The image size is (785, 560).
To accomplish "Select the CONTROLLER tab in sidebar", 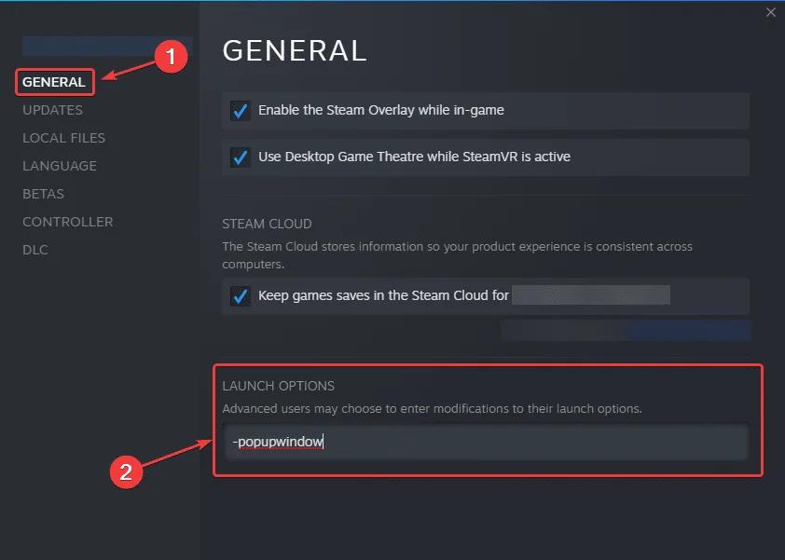I will [68, 222].
